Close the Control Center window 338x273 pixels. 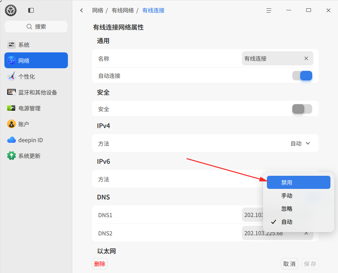[328, 10]
